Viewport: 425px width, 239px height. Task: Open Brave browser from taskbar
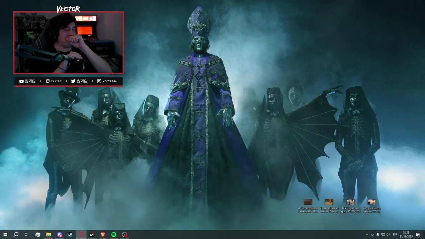(x=103, y=235)
